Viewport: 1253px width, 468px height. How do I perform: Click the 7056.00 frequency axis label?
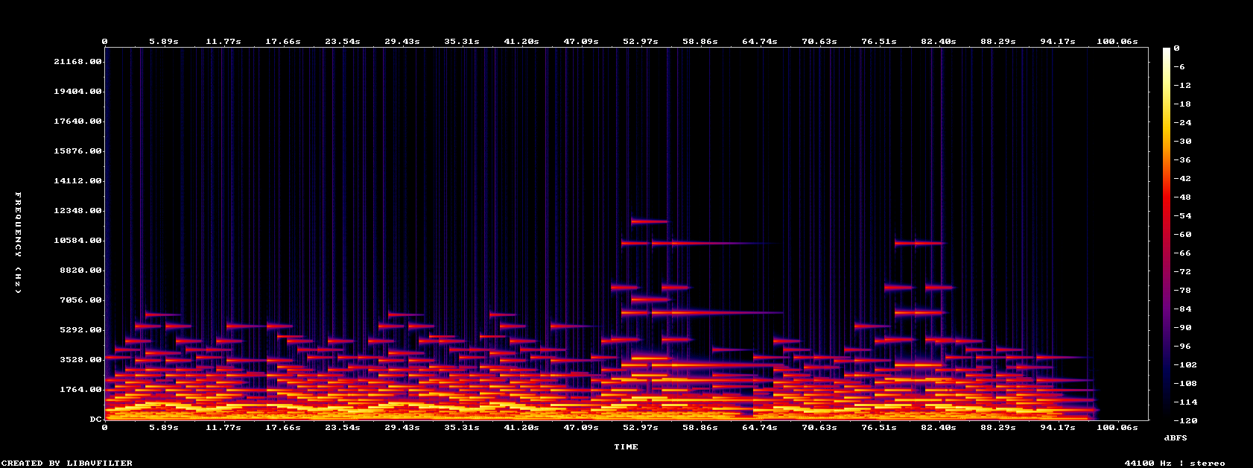click(80, 300)
